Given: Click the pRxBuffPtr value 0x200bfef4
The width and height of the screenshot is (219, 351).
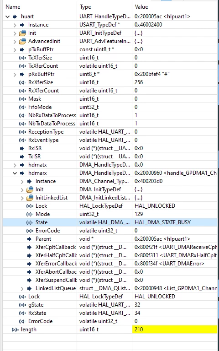Looking at the screenshot, I should 152,74.
